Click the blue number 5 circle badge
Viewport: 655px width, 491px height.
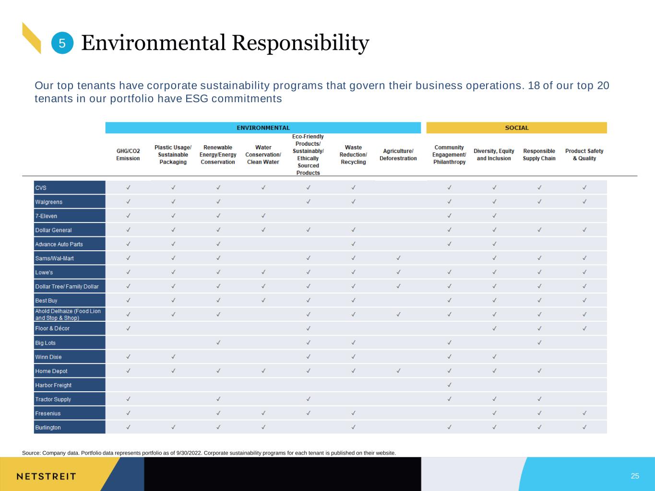(x=62, y=43)
